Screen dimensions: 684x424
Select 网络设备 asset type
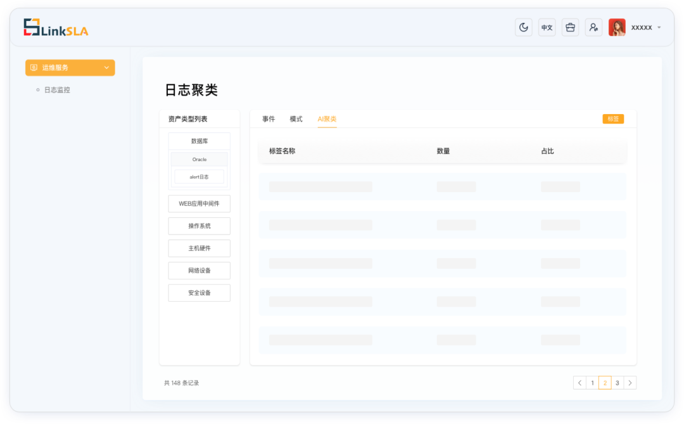[199, 270]
